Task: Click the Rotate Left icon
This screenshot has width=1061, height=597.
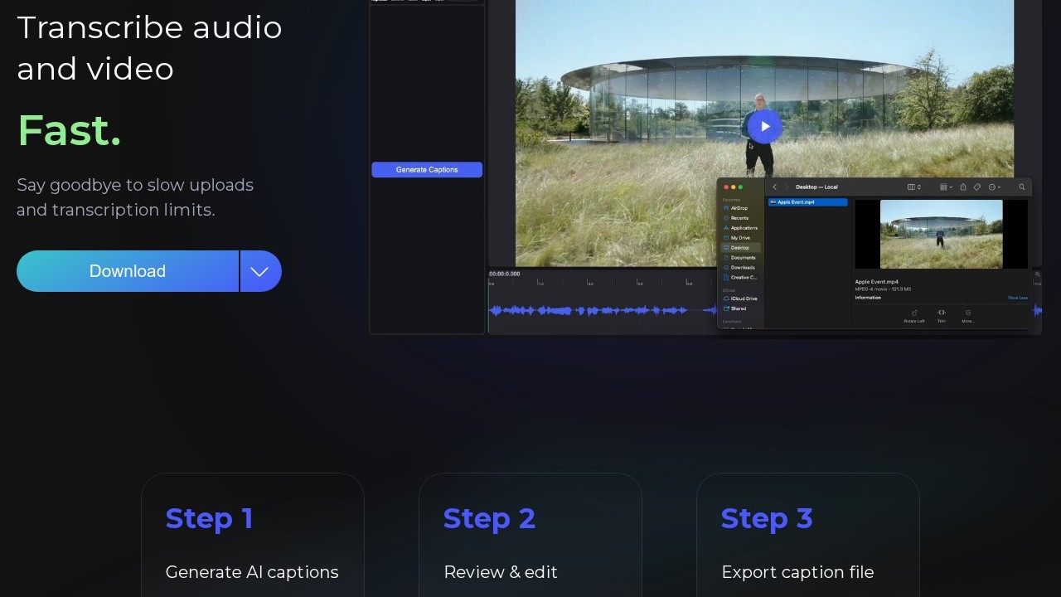Action: (915, 313)
